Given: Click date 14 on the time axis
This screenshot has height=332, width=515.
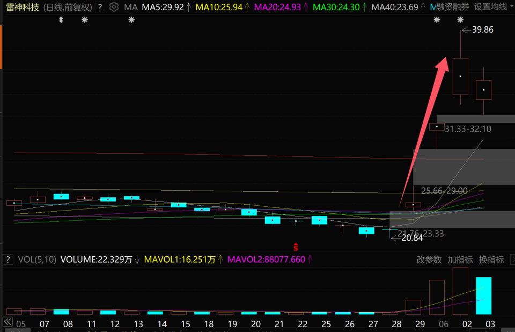Looking at the screenshot, I should [x=162, y=324].
